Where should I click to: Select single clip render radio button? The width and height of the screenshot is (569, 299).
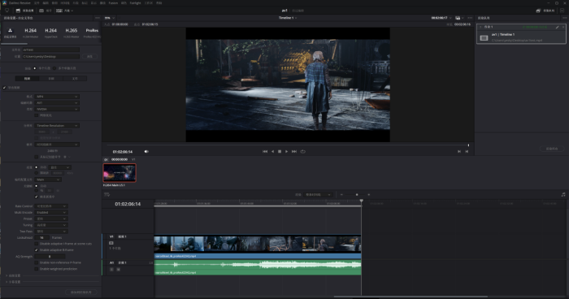pyautogui.click(x=35, y=68)
